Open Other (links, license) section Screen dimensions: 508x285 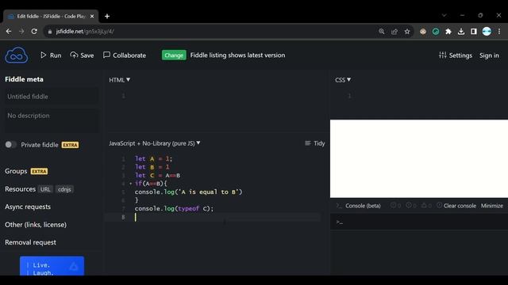pyautogui.click(x=36, y=225)
